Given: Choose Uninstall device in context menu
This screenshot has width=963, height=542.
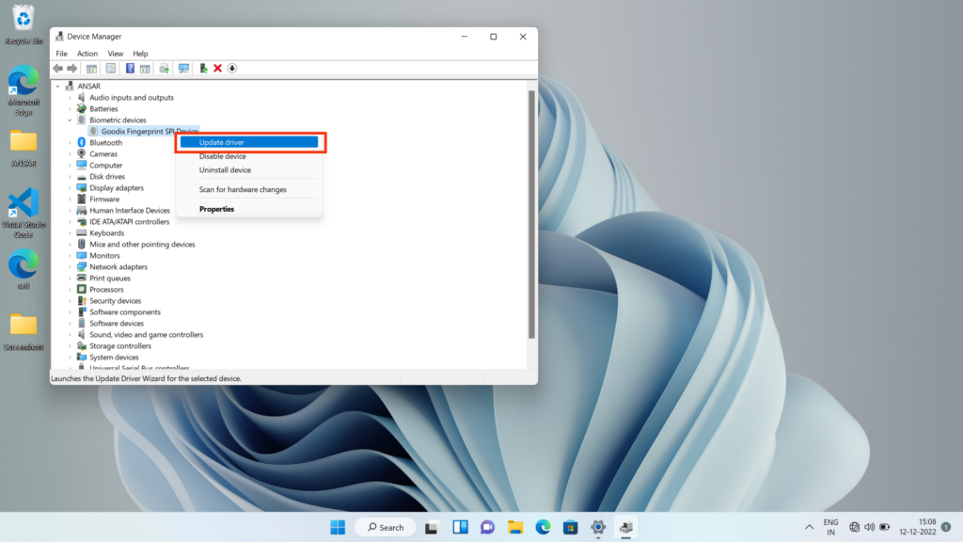Looking at the screenshot, I should point(249,169).
